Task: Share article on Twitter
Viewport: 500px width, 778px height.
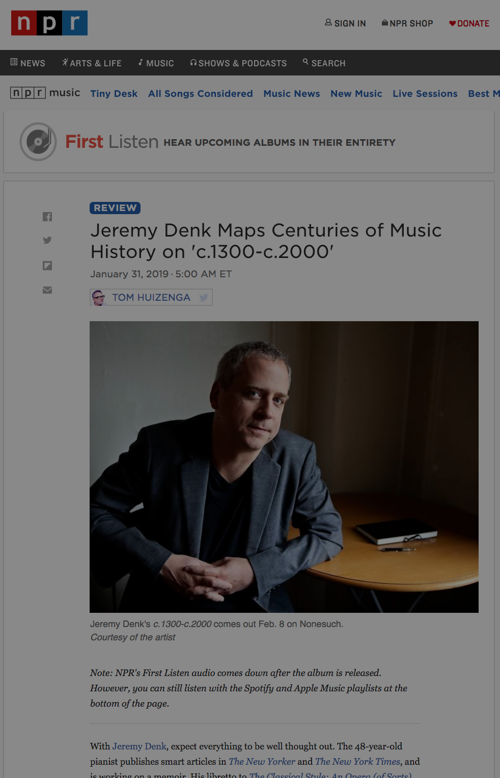Action: coord(47,240)
